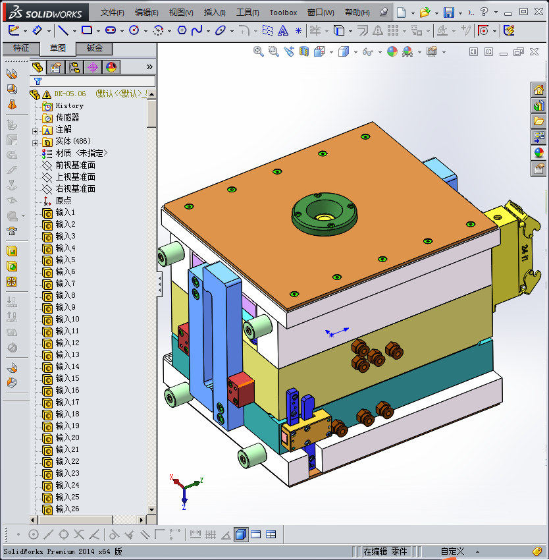Open SolidWorks Resources in task pane
This screenshot has height=560, width=549.
(x=538, y=90)
